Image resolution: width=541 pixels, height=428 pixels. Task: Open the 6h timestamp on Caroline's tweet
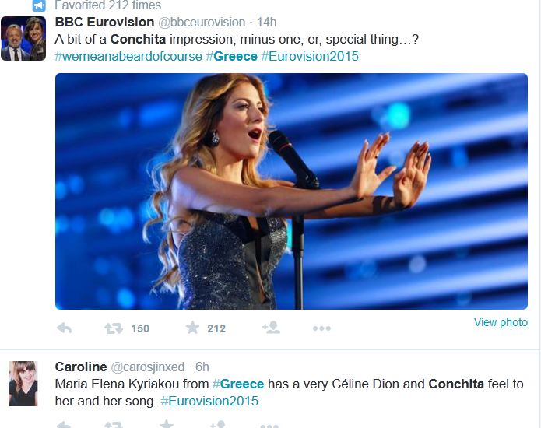pyautogui.click(x=202, y=367)
